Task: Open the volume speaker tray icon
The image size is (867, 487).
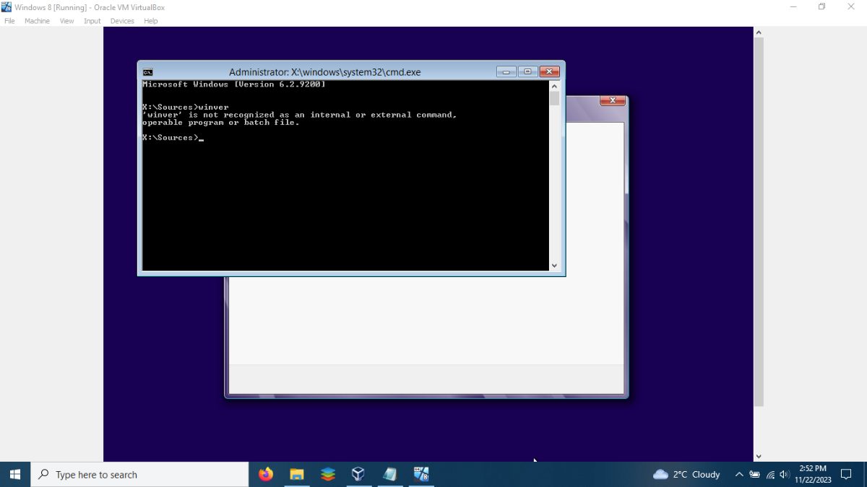Action: tap(785, 474)
